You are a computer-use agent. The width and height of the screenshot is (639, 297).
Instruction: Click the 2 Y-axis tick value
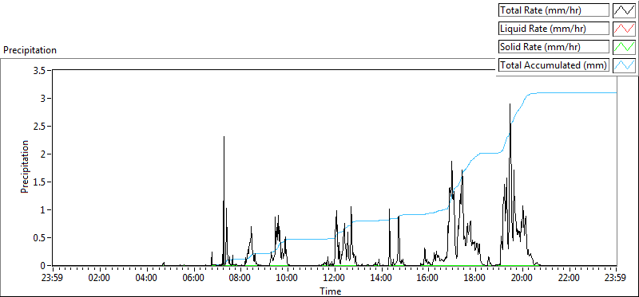(43, 154)
